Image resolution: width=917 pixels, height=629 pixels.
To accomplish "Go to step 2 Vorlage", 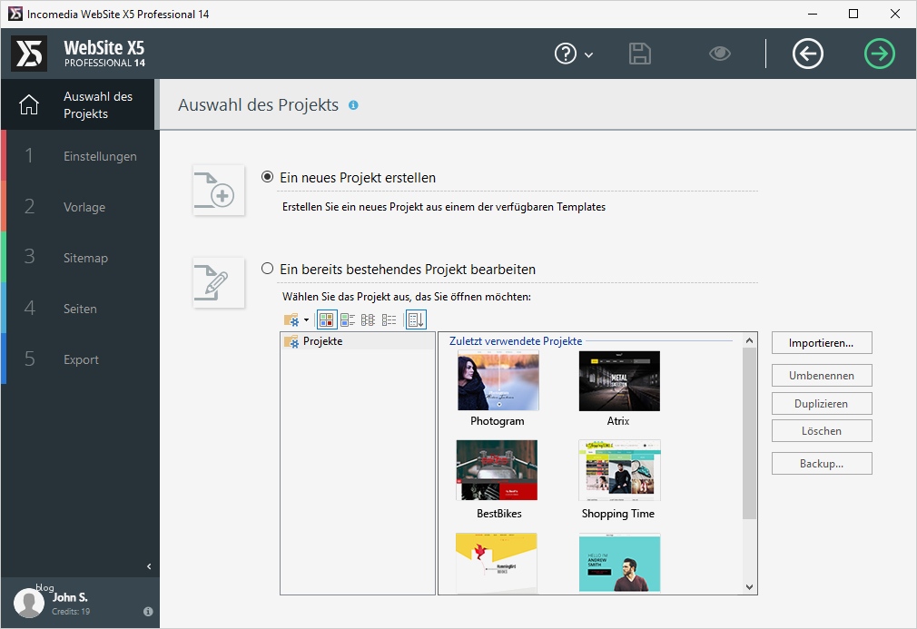I will (x=80, y=207).
